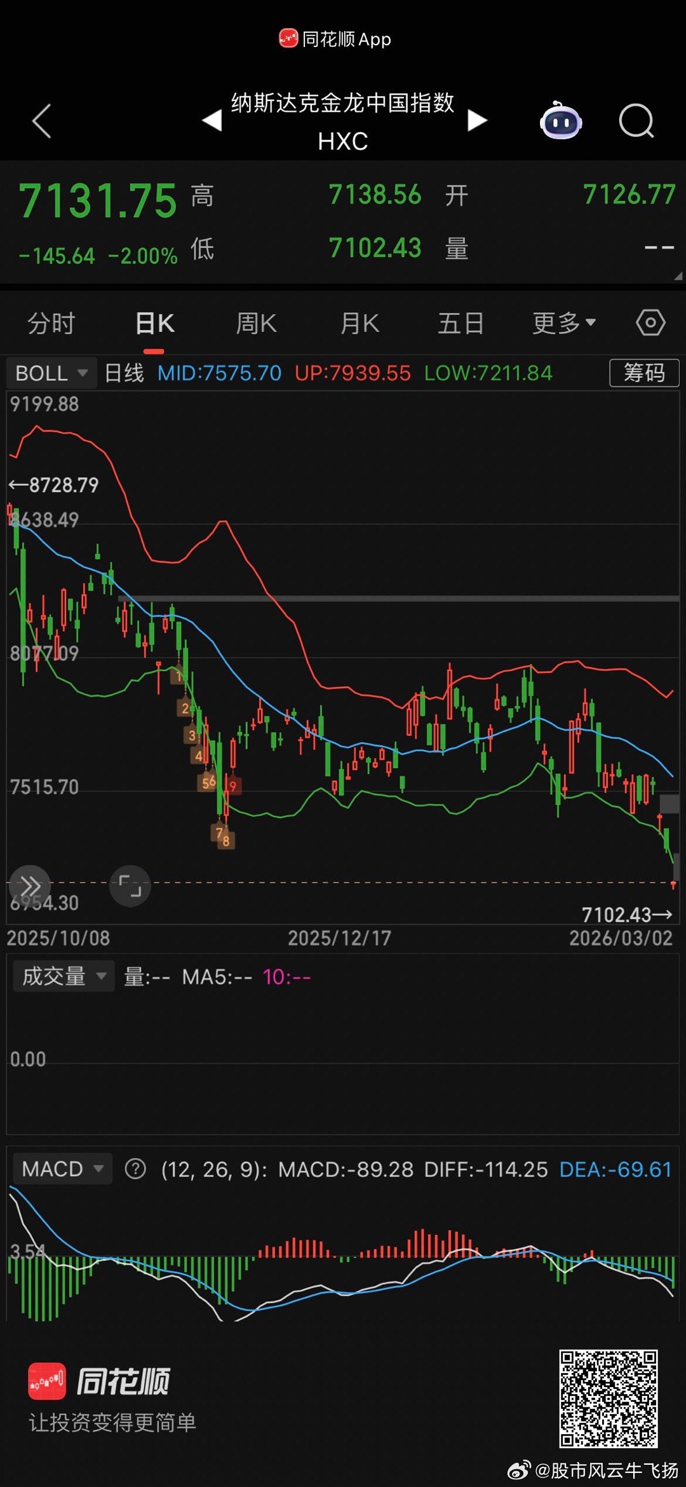Tap the 7102.43 low marker on chart
Image resolution: width=686 pixels, height=1487 pixels.
click(x=626, y=915)
